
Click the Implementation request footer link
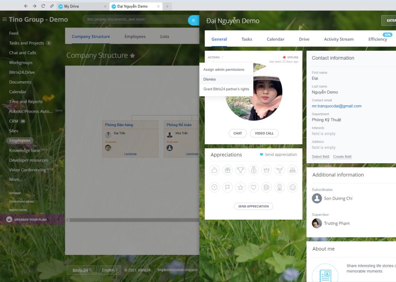178,270
